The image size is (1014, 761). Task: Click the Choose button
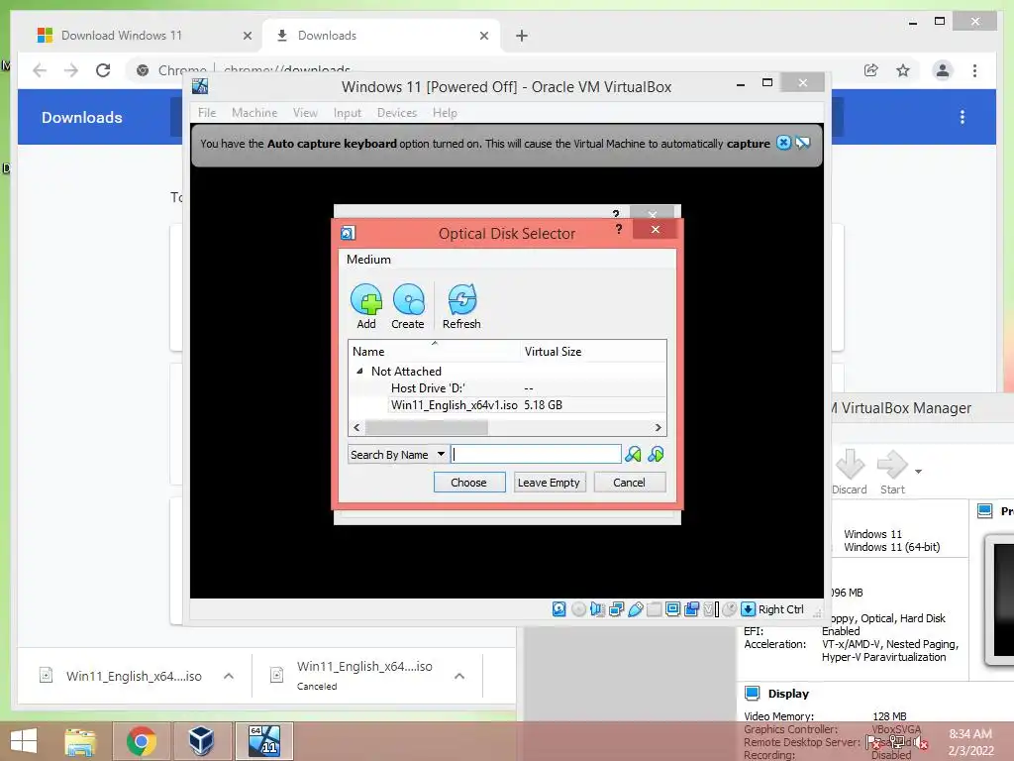click(468, 483)
